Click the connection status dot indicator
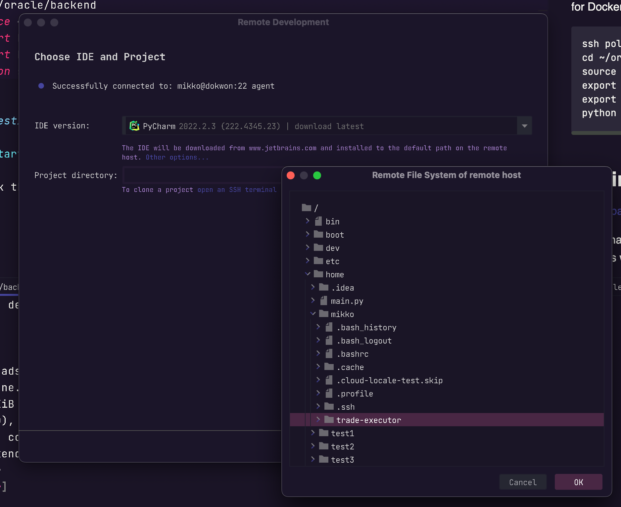Screen dimensions: 621x507 coord(41,86)
